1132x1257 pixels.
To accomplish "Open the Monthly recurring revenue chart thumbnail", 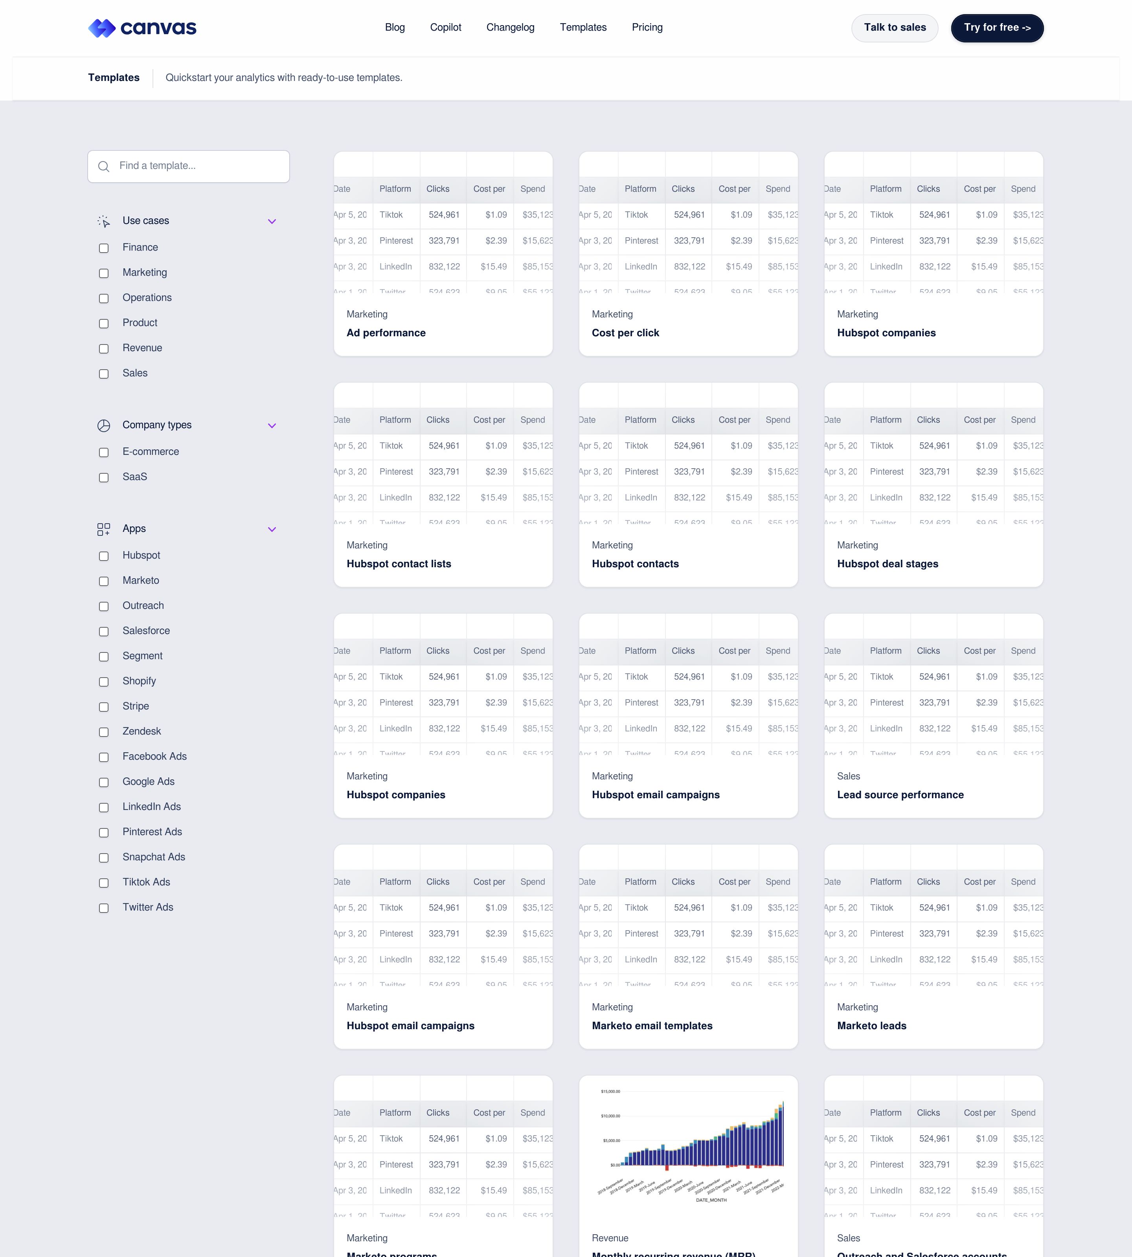I will 688,1146.
